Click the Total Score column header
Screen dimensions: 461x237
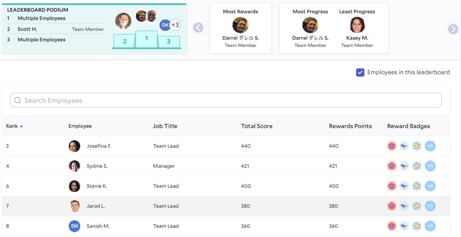pos(257,126)
